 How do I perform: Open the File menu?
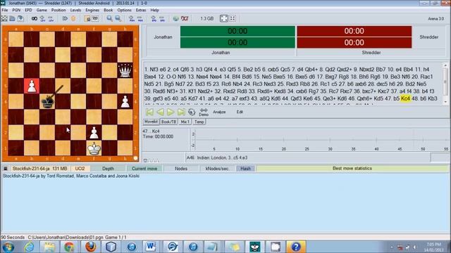[5, 10]
